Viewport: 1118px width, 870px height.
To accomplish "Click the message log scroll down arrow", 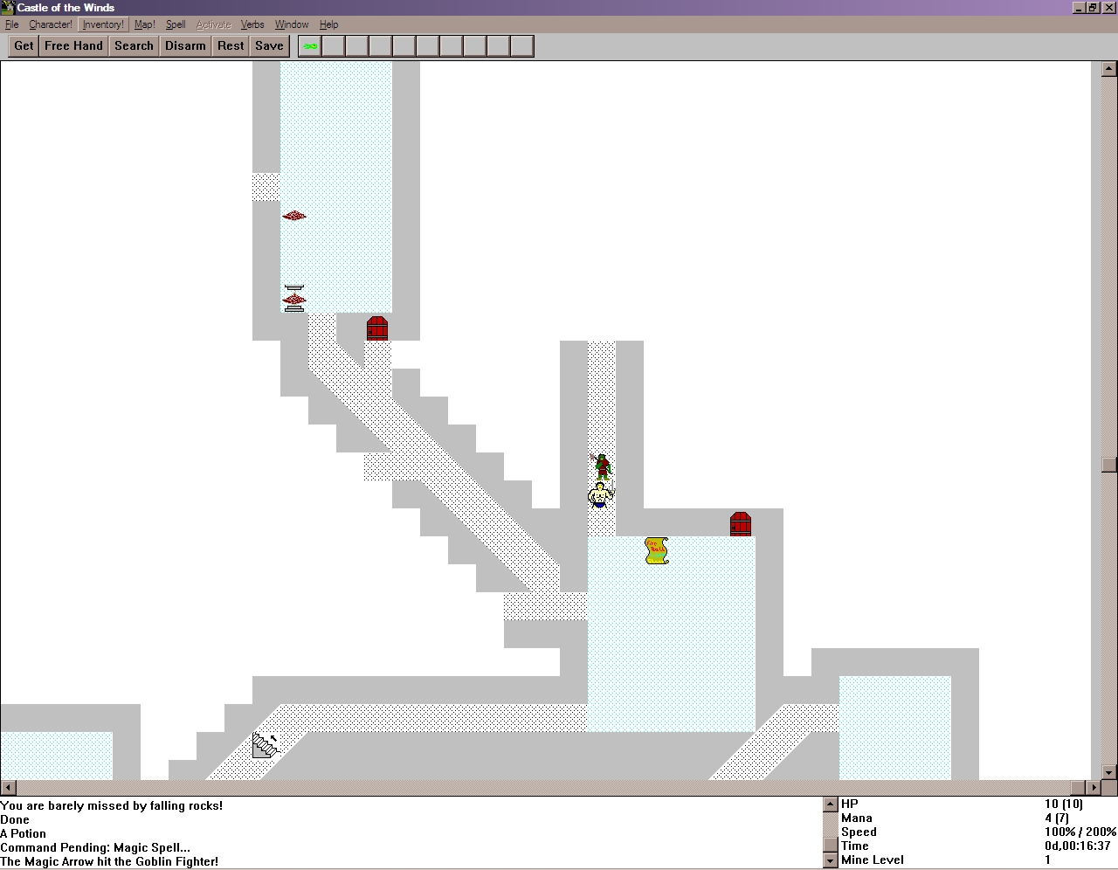I will pos(831,860).
